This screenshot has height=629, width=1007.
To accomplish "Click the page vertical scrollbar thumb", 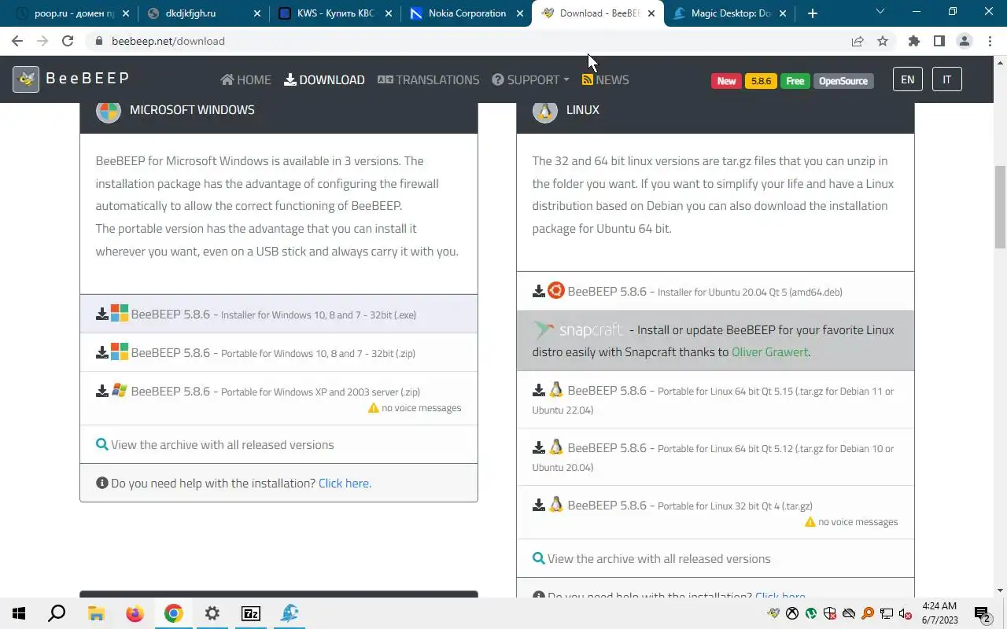I will 1001,208.
